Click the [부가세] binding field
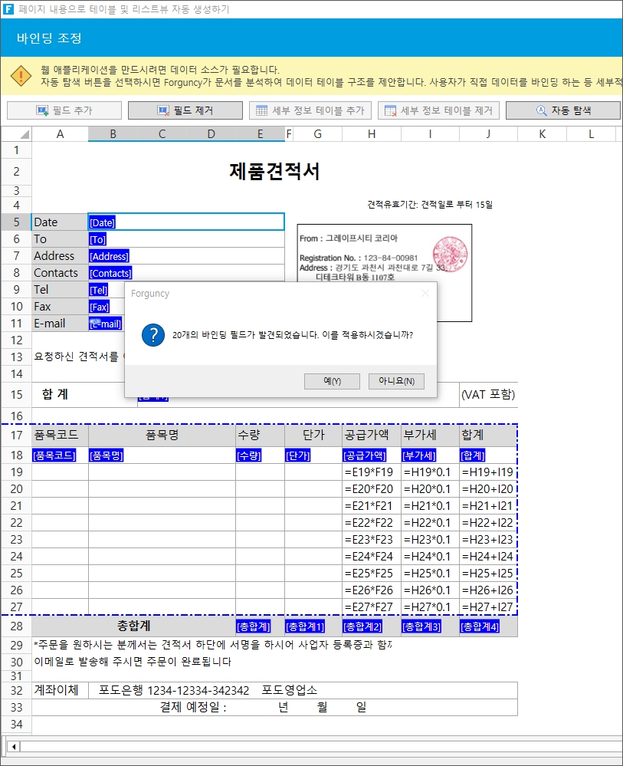 point(419,455)
